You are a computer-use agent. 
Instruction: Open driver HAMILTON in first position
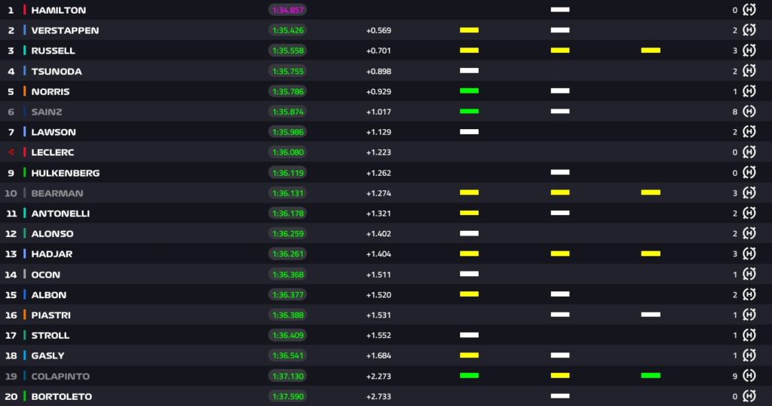[58, 11]
